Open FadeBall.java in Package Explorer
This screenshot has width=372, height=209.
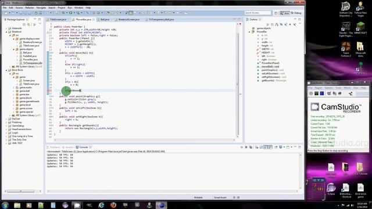click(30, 56)
